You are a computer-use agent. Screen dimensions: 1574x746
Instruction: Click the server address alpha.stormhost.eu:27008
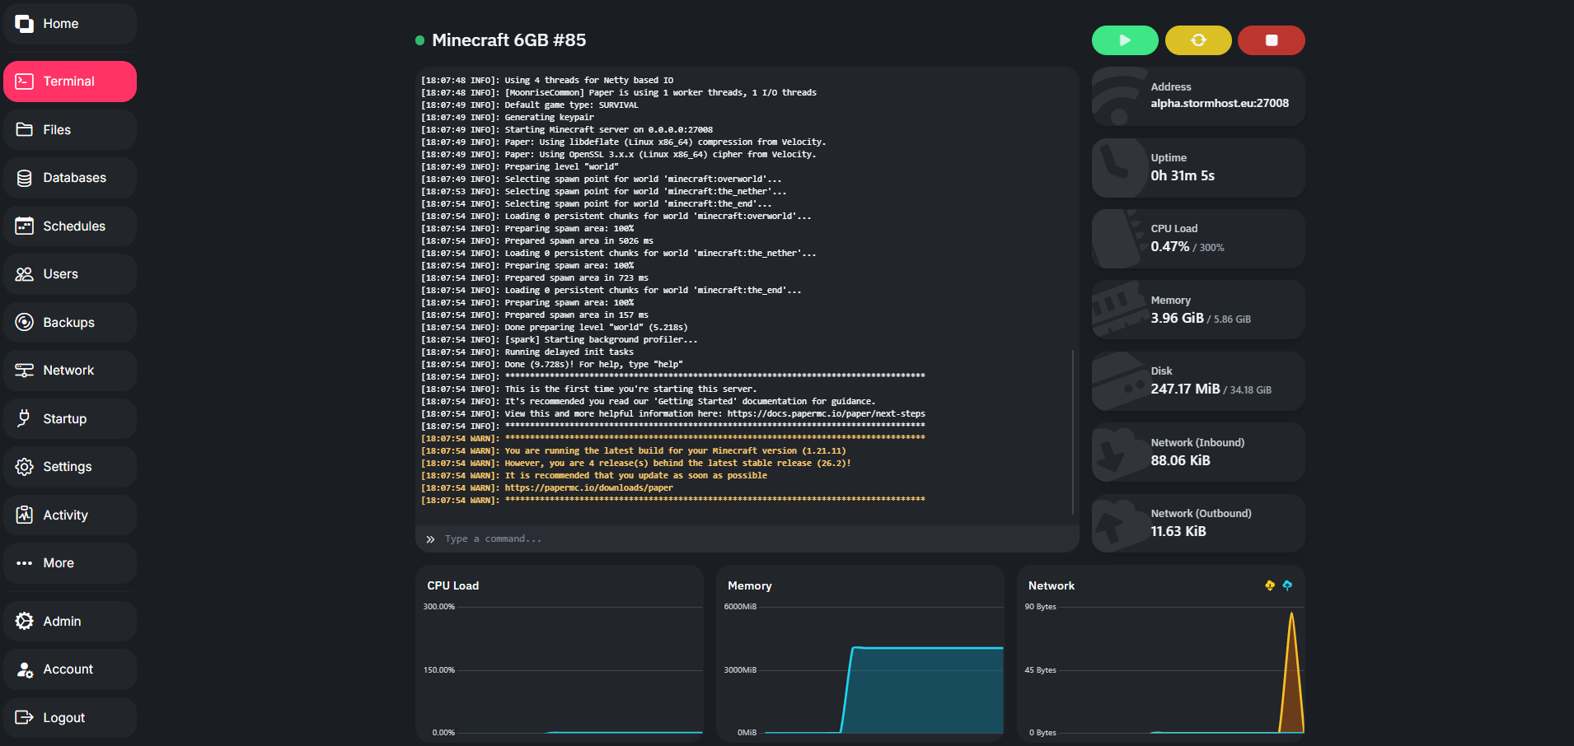pos(1220,104)
